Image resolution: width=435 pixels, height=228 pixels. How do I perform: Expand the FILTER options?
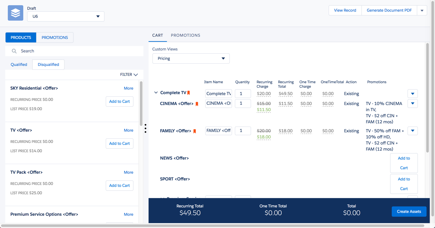point(129,75)
